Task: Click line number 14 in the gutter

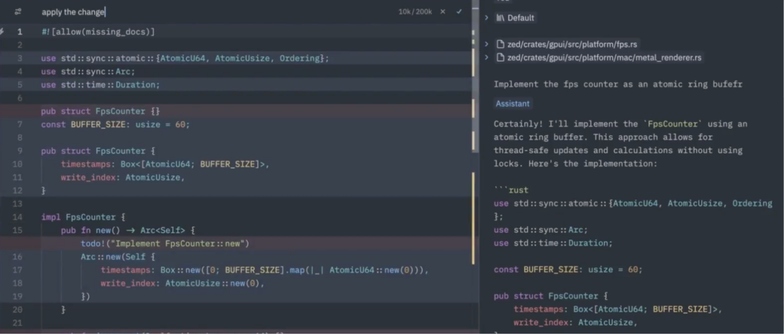Action: [18, 217]
